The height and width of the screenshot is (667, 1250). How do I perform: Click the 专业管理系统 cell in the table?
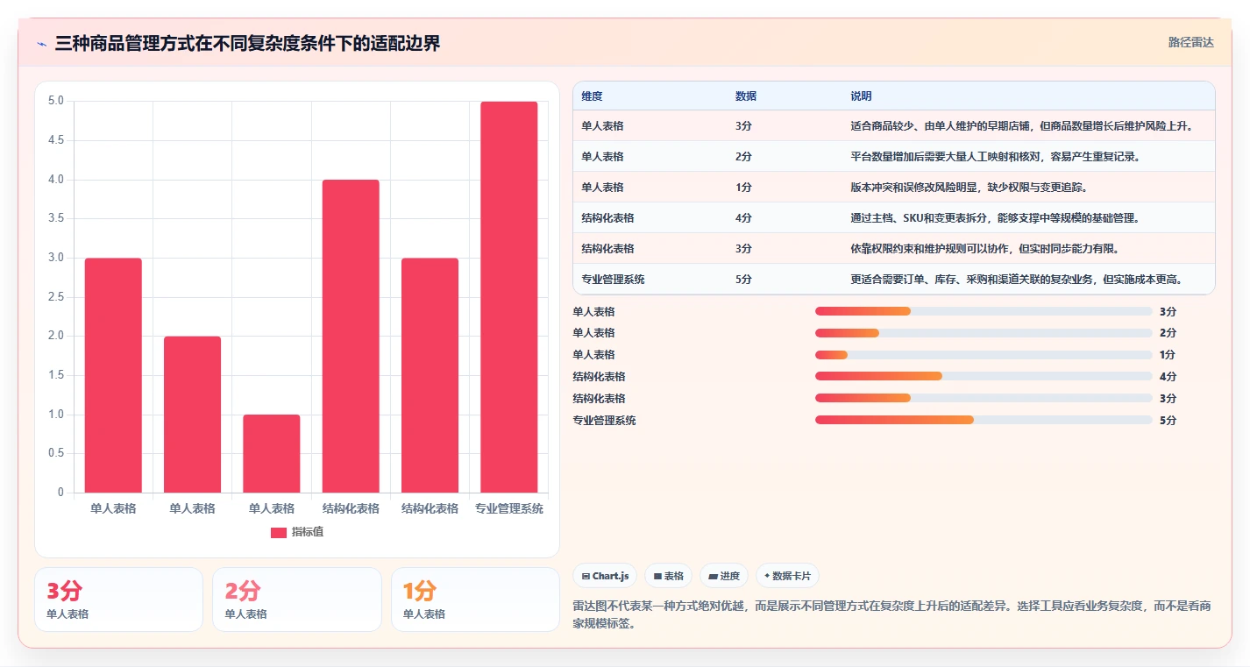pyautogui.click(x=613, y=280)
